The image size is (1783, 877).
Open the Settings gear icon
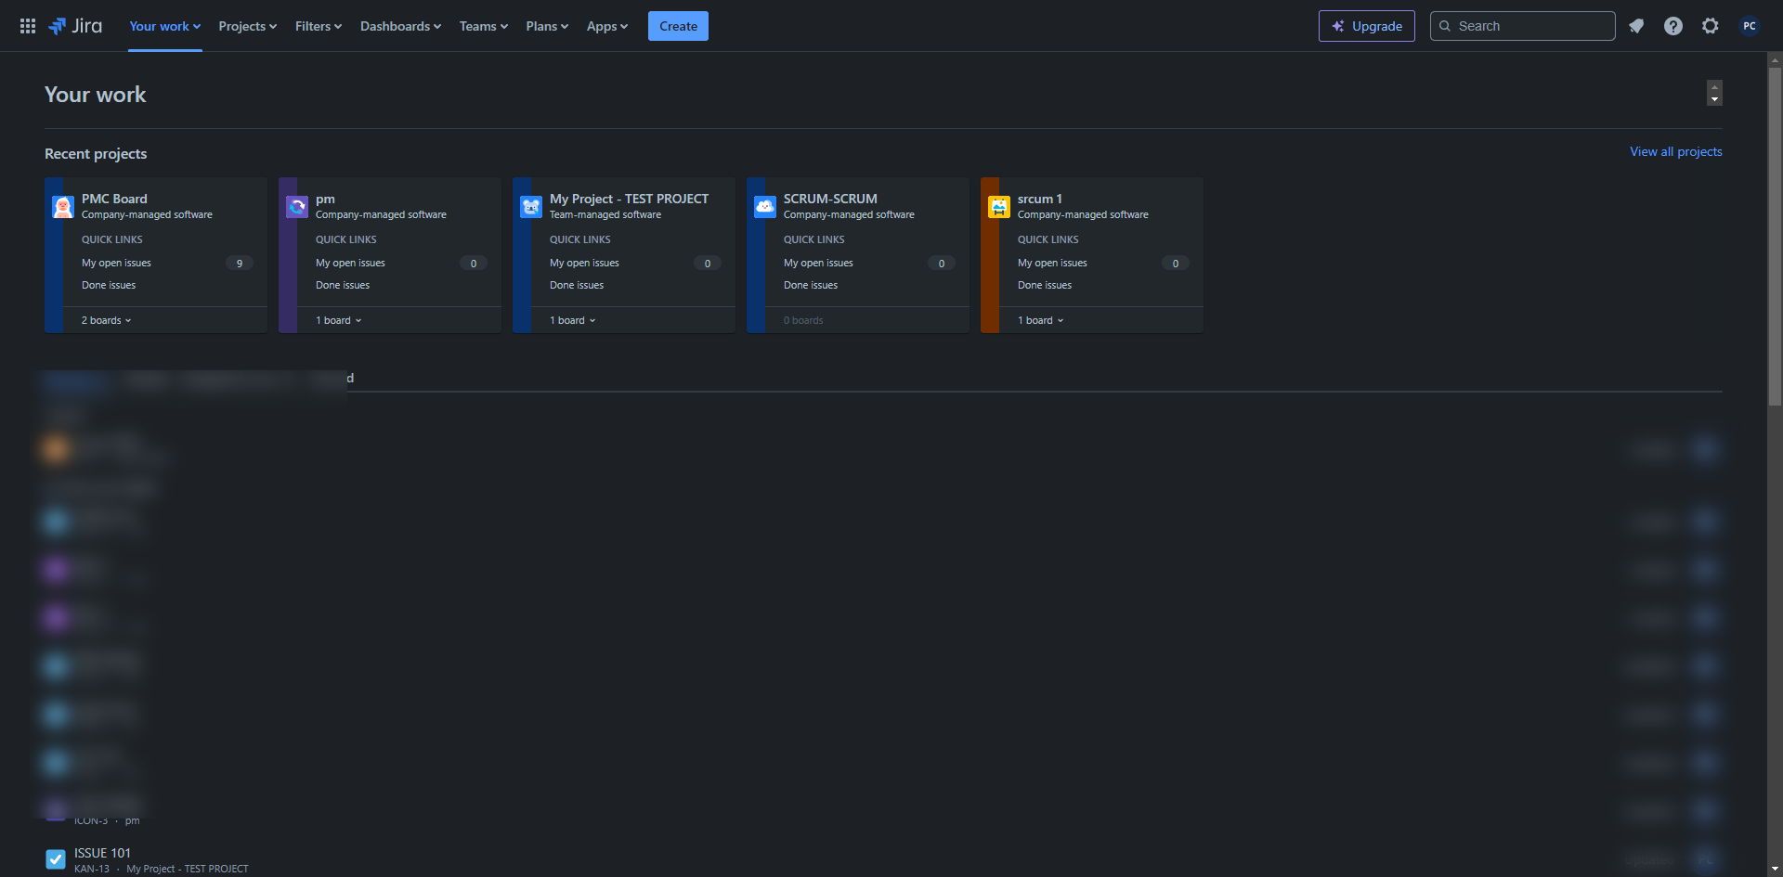coord(1711,26)
